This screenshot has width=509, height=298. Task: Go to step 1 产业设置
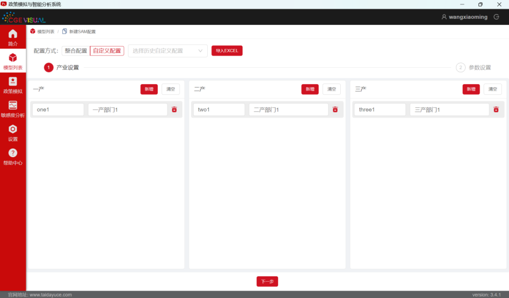click(62, 67)
